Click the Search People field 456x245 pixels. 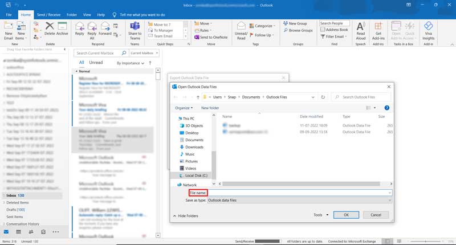(x=334, y=23)
